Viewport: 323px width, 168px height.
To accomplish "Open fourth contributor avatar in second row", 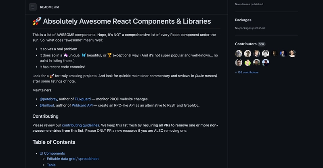I will point(266,62).
